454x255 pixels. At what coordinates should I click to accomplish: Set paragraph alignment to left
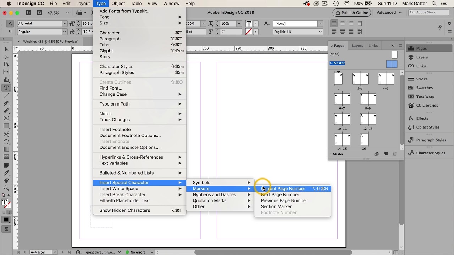coord(334,23)
